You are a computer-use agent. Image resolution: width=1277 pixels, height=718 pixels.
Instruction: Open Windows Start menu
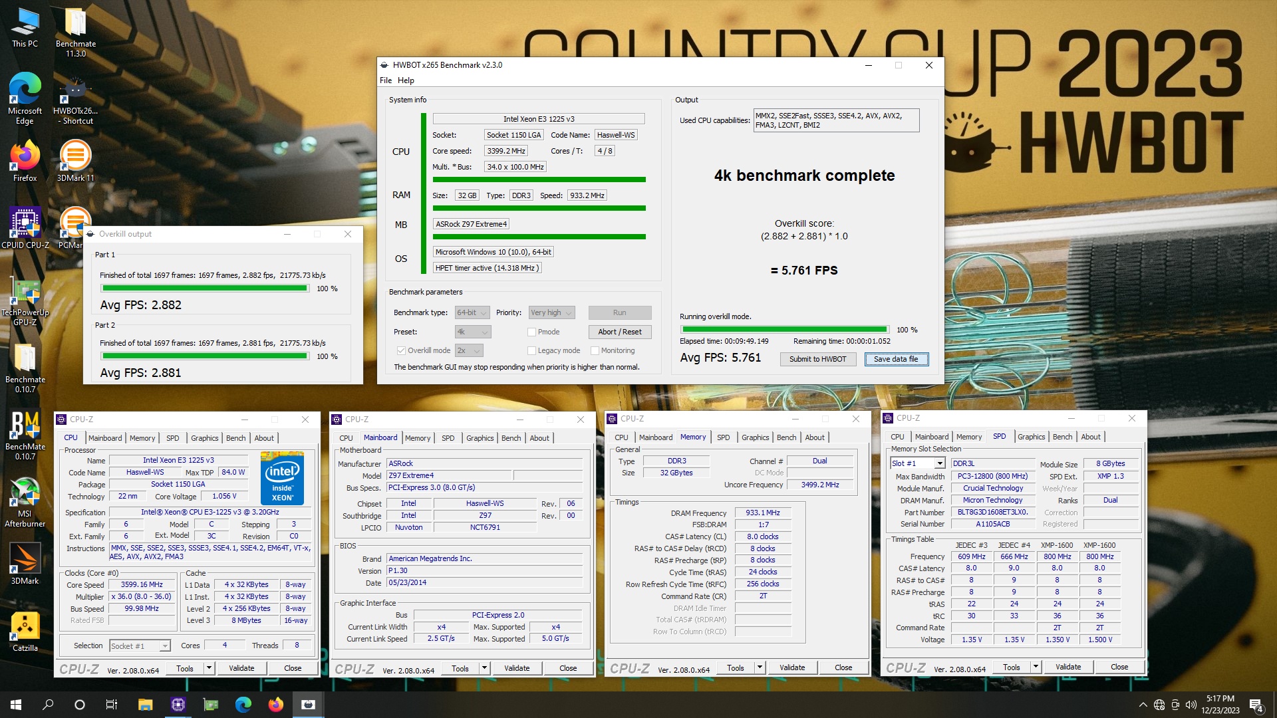[16, 705]
